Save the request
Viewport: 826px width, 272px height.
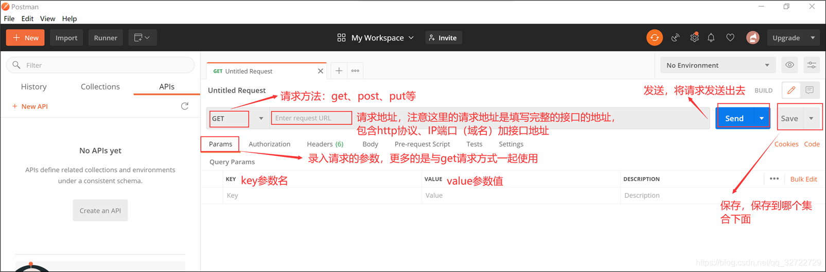[789, 119]
